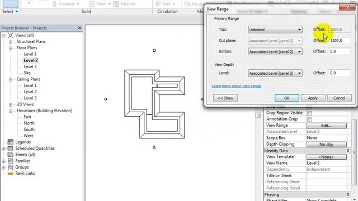Cancel the View Range dialog
The width and height of the screenshot is (358, 201).
pos(339,98)
